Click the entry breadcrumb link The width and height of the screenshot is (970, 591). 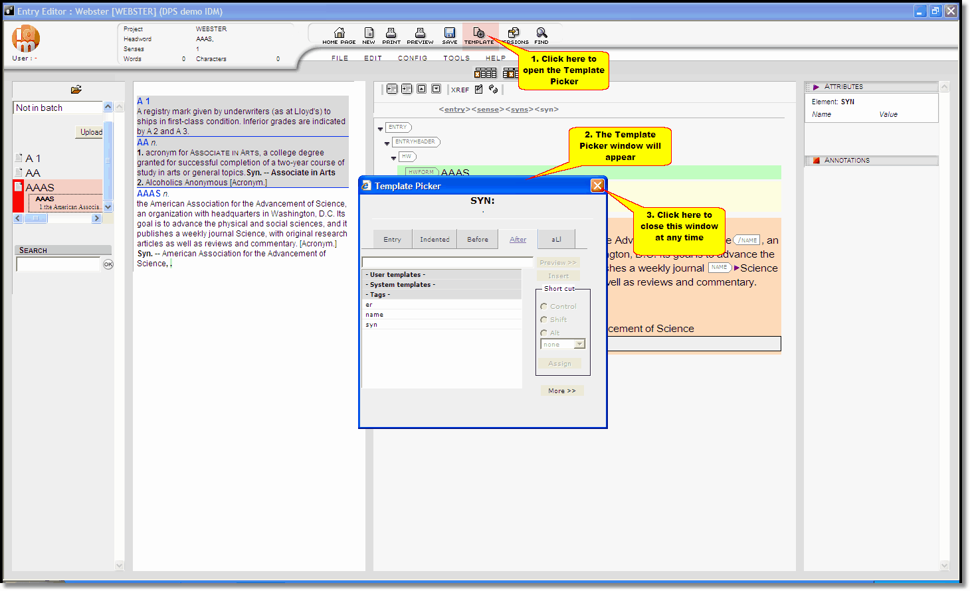(454, 110)
